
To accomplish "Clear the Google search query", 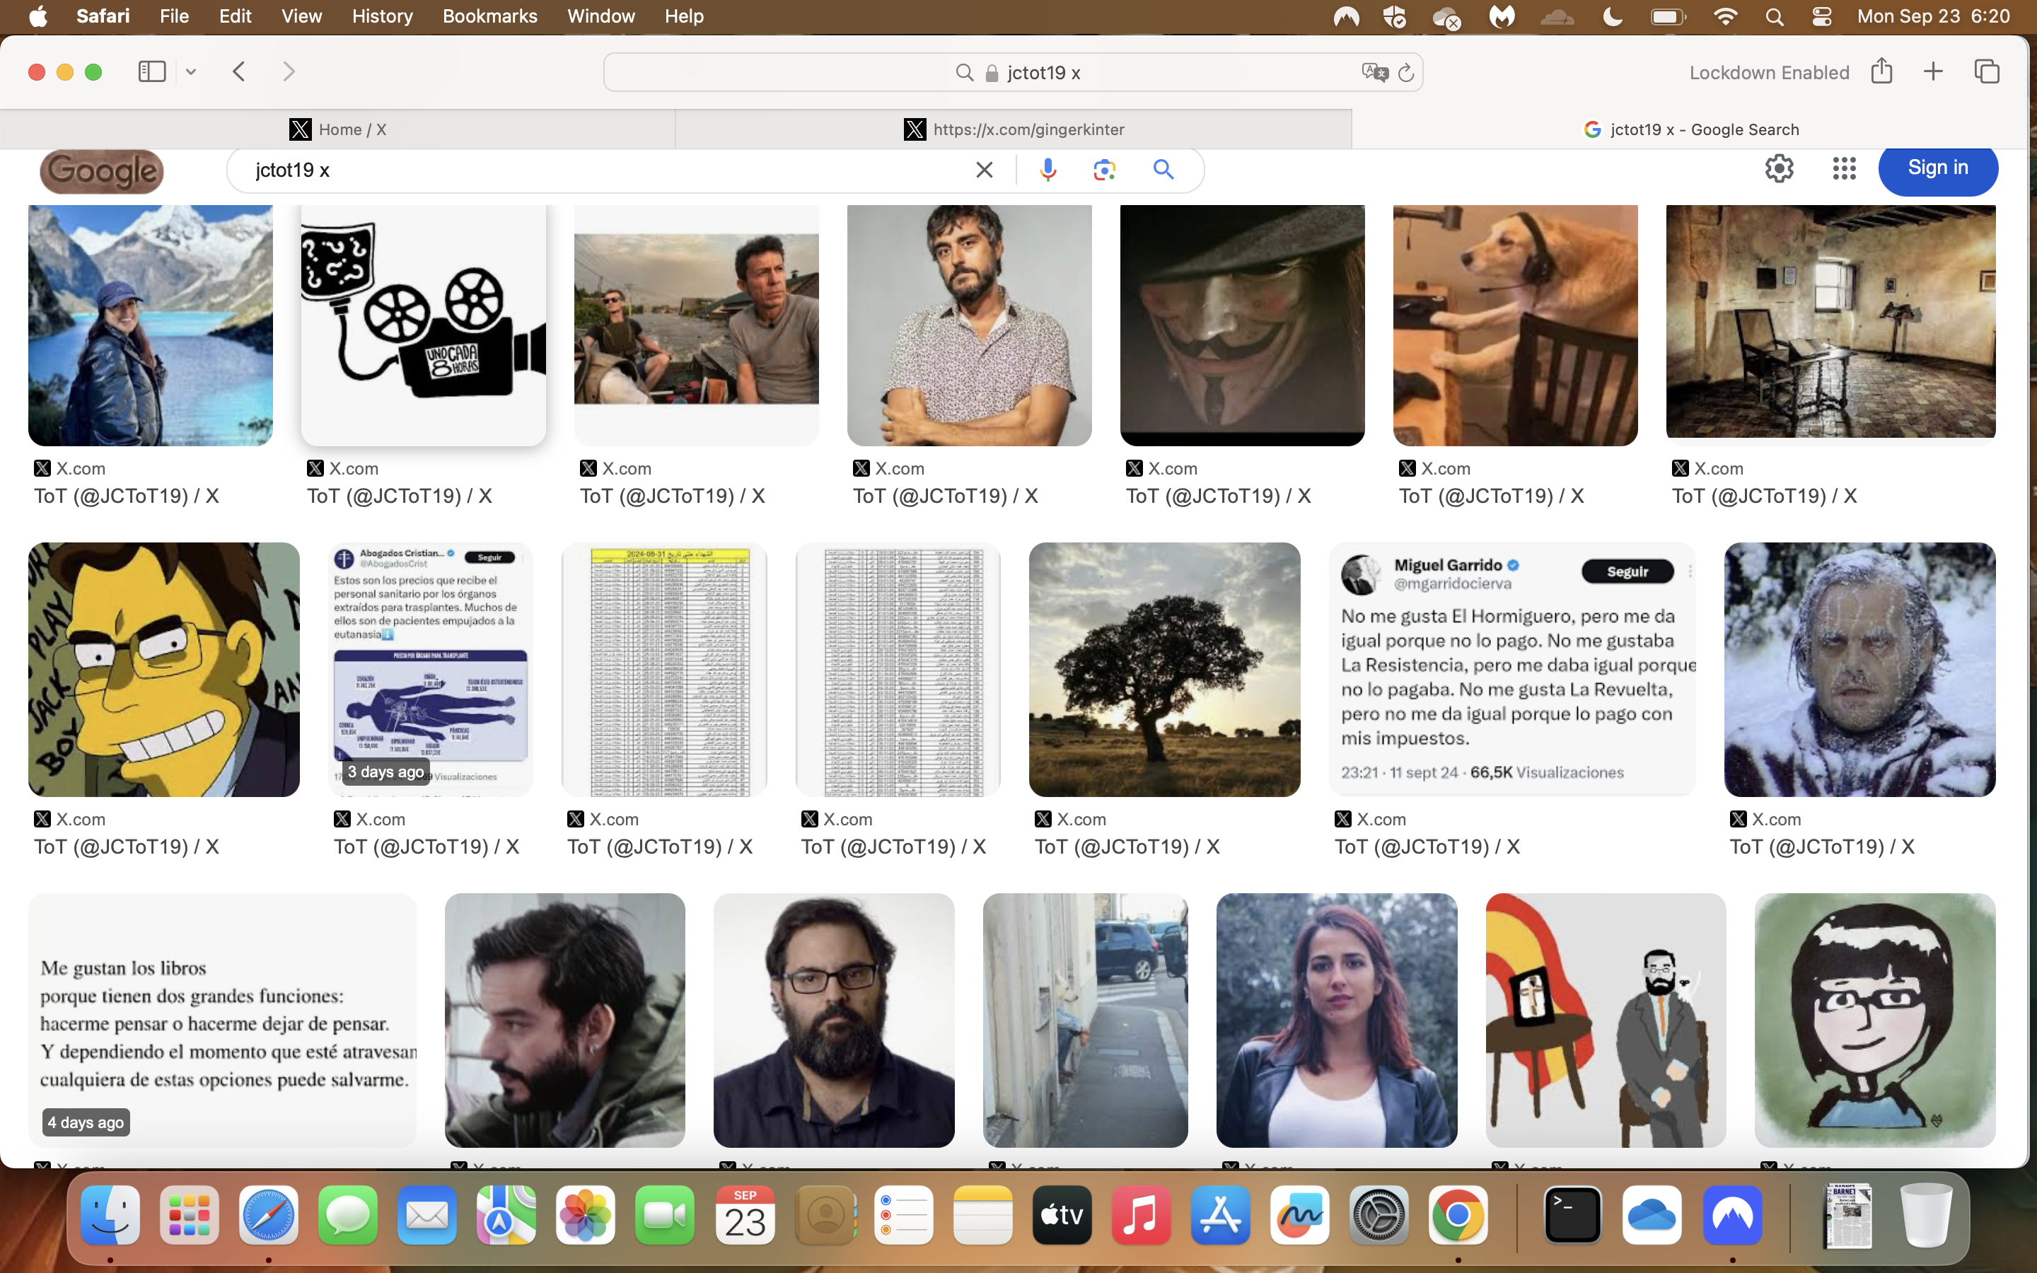I will pyautogui.click(x=984, y=170).
